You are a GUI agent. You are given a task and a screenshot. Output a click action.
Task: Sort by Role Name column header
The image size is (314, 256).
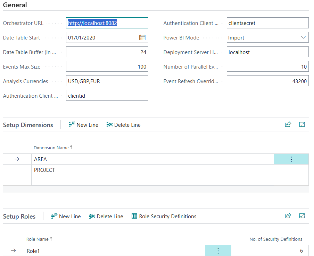(x=39, y=239)
